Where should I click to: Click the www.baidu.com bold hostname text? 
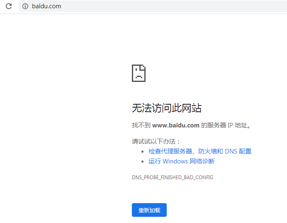coord(176,125)
